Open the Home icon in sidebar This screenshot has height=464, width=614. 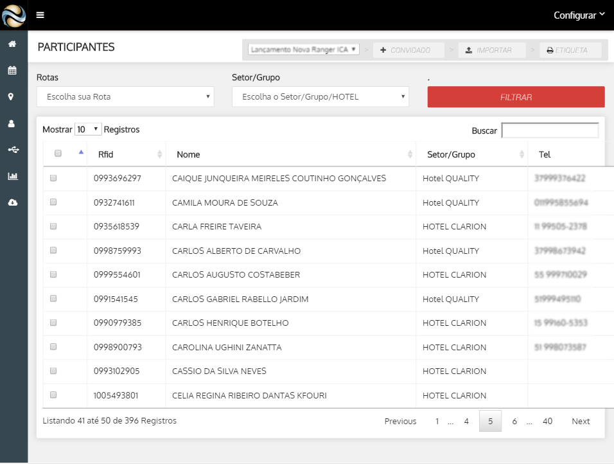point(13,44)
